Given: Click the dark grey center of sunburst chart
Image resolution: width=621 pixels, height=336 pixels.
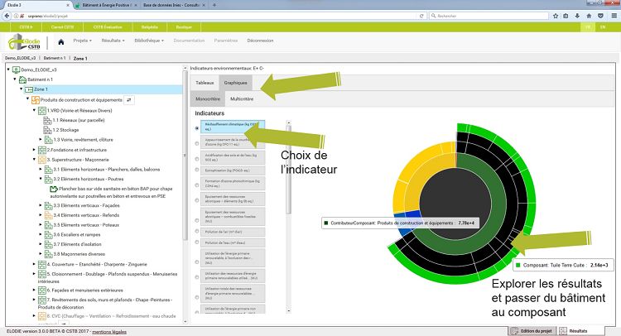Looking at the screenshot, I should point(455,204).
